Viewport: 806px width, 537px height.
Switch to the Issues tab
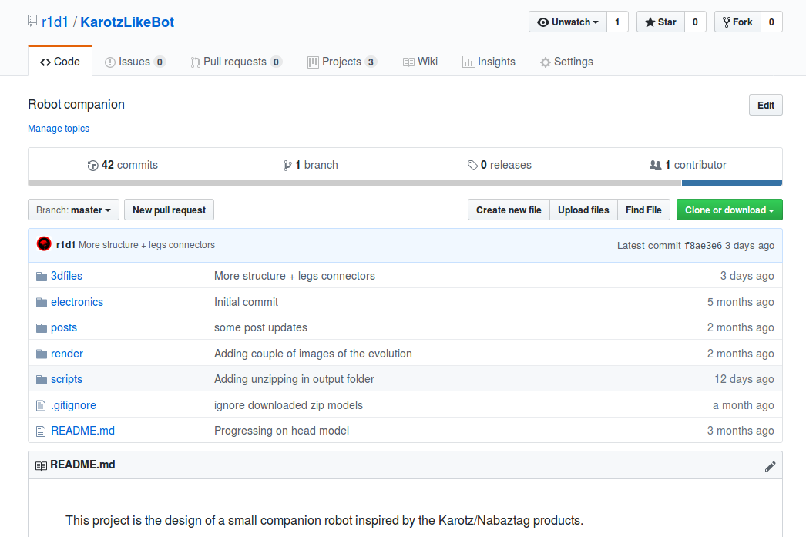135,62
